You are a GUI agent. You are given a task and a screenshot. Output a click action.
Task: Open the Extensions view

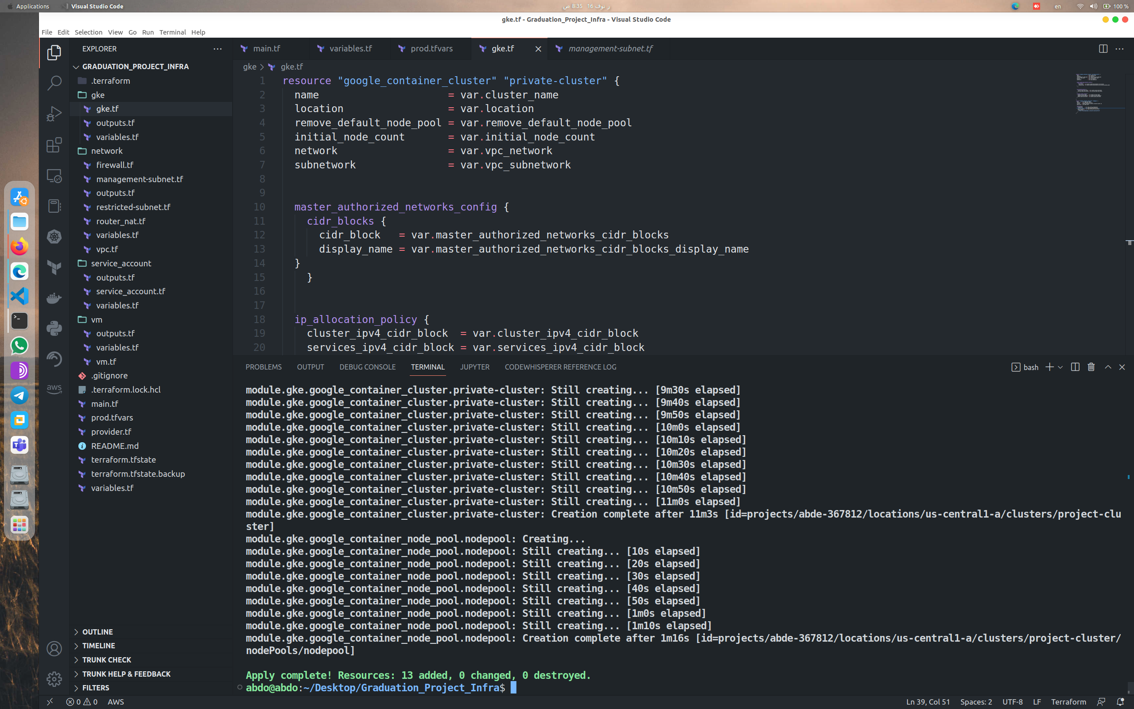pos(54,145)
